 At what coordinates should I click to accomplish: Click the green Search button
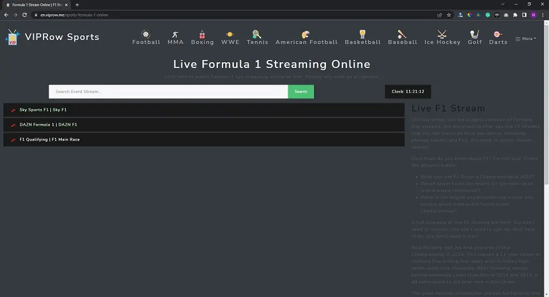[301, 91]
